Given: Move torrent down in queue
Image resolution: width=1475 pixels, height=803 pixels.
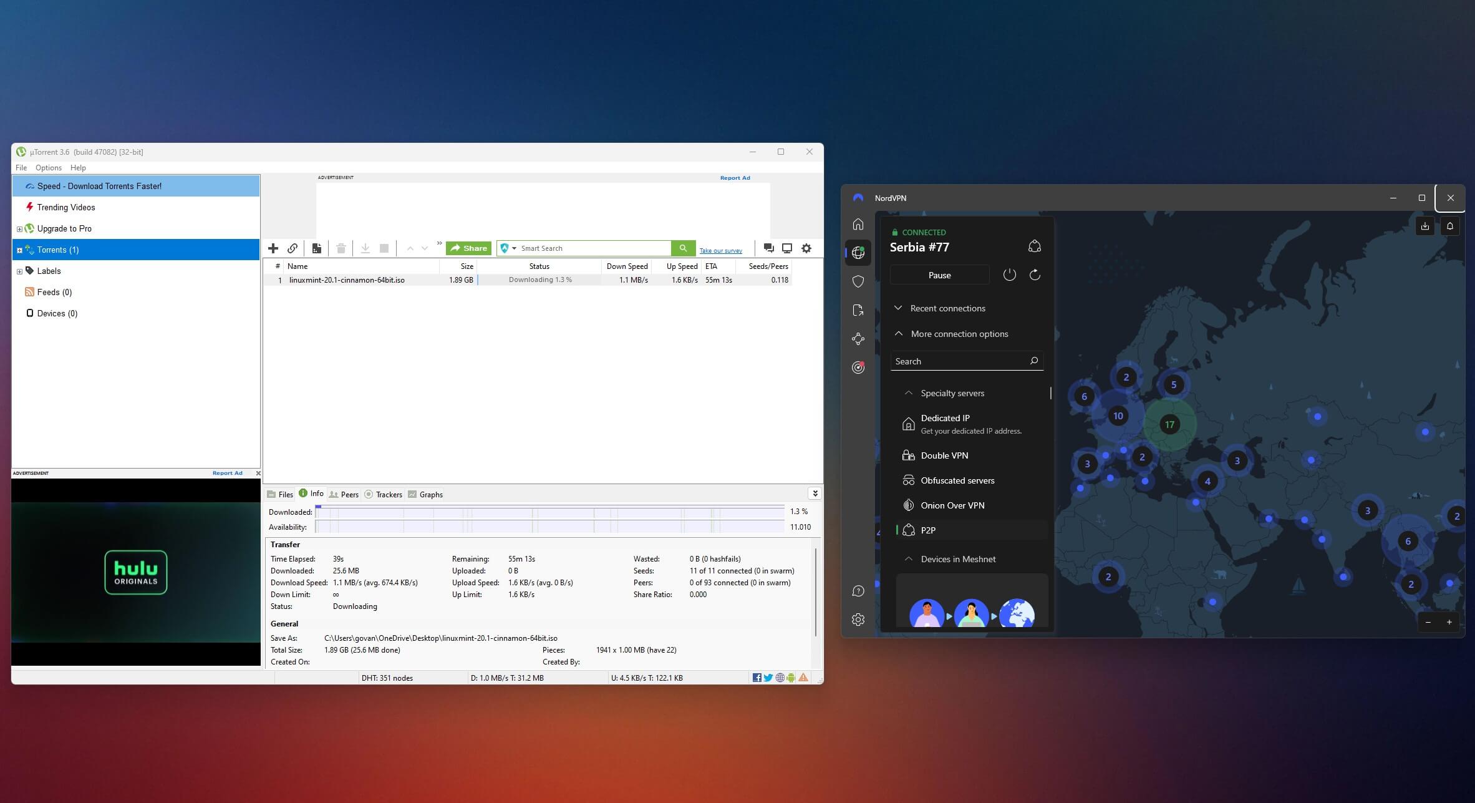Looking at the screenshot, I should pos(425,248).
